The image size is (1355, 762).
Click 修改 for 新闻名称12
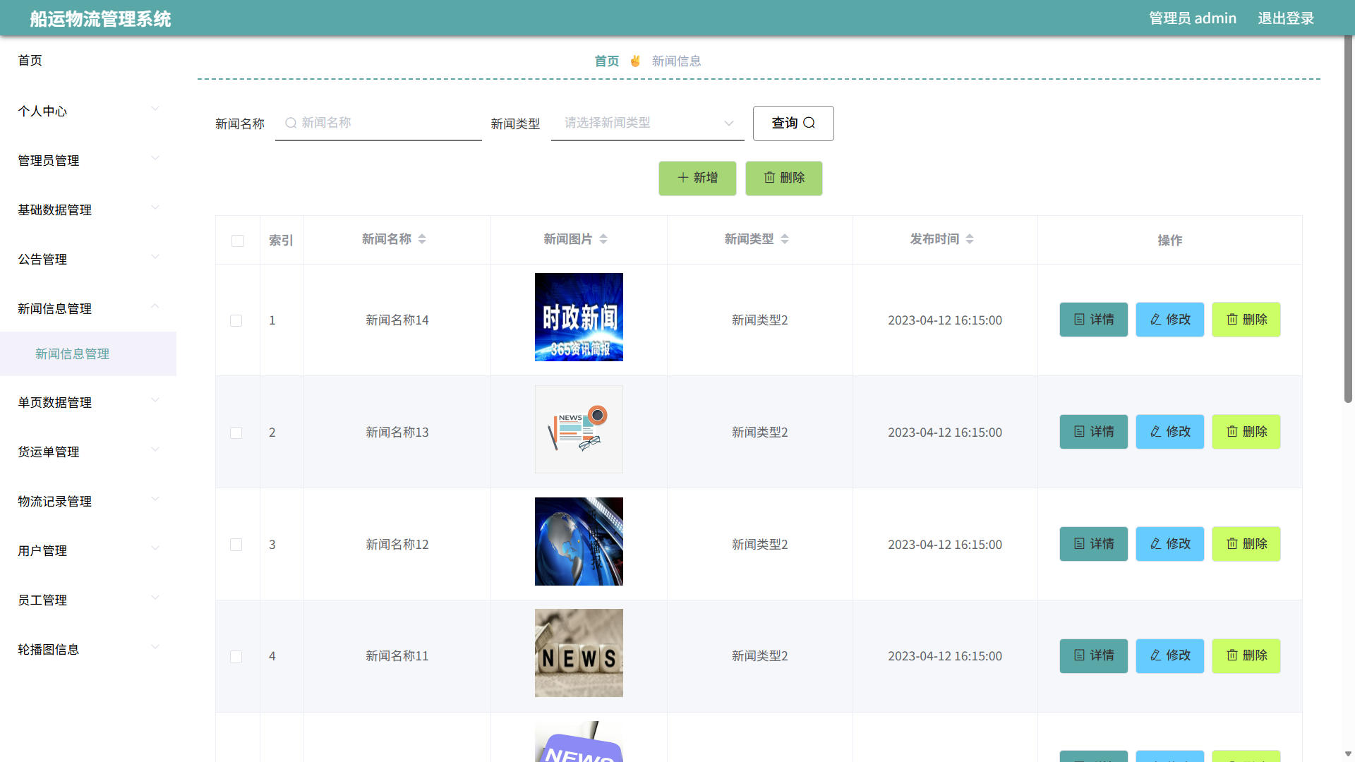point(1170,544)
